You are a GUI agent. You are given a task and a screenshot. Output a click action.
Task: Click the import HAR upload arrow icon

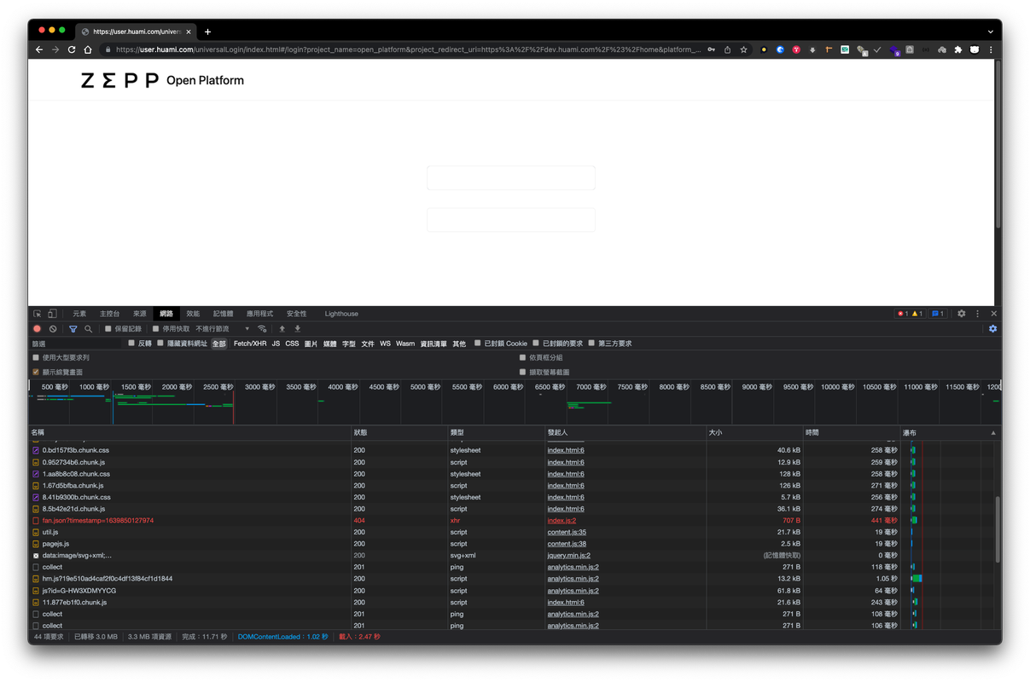[282, 329]
